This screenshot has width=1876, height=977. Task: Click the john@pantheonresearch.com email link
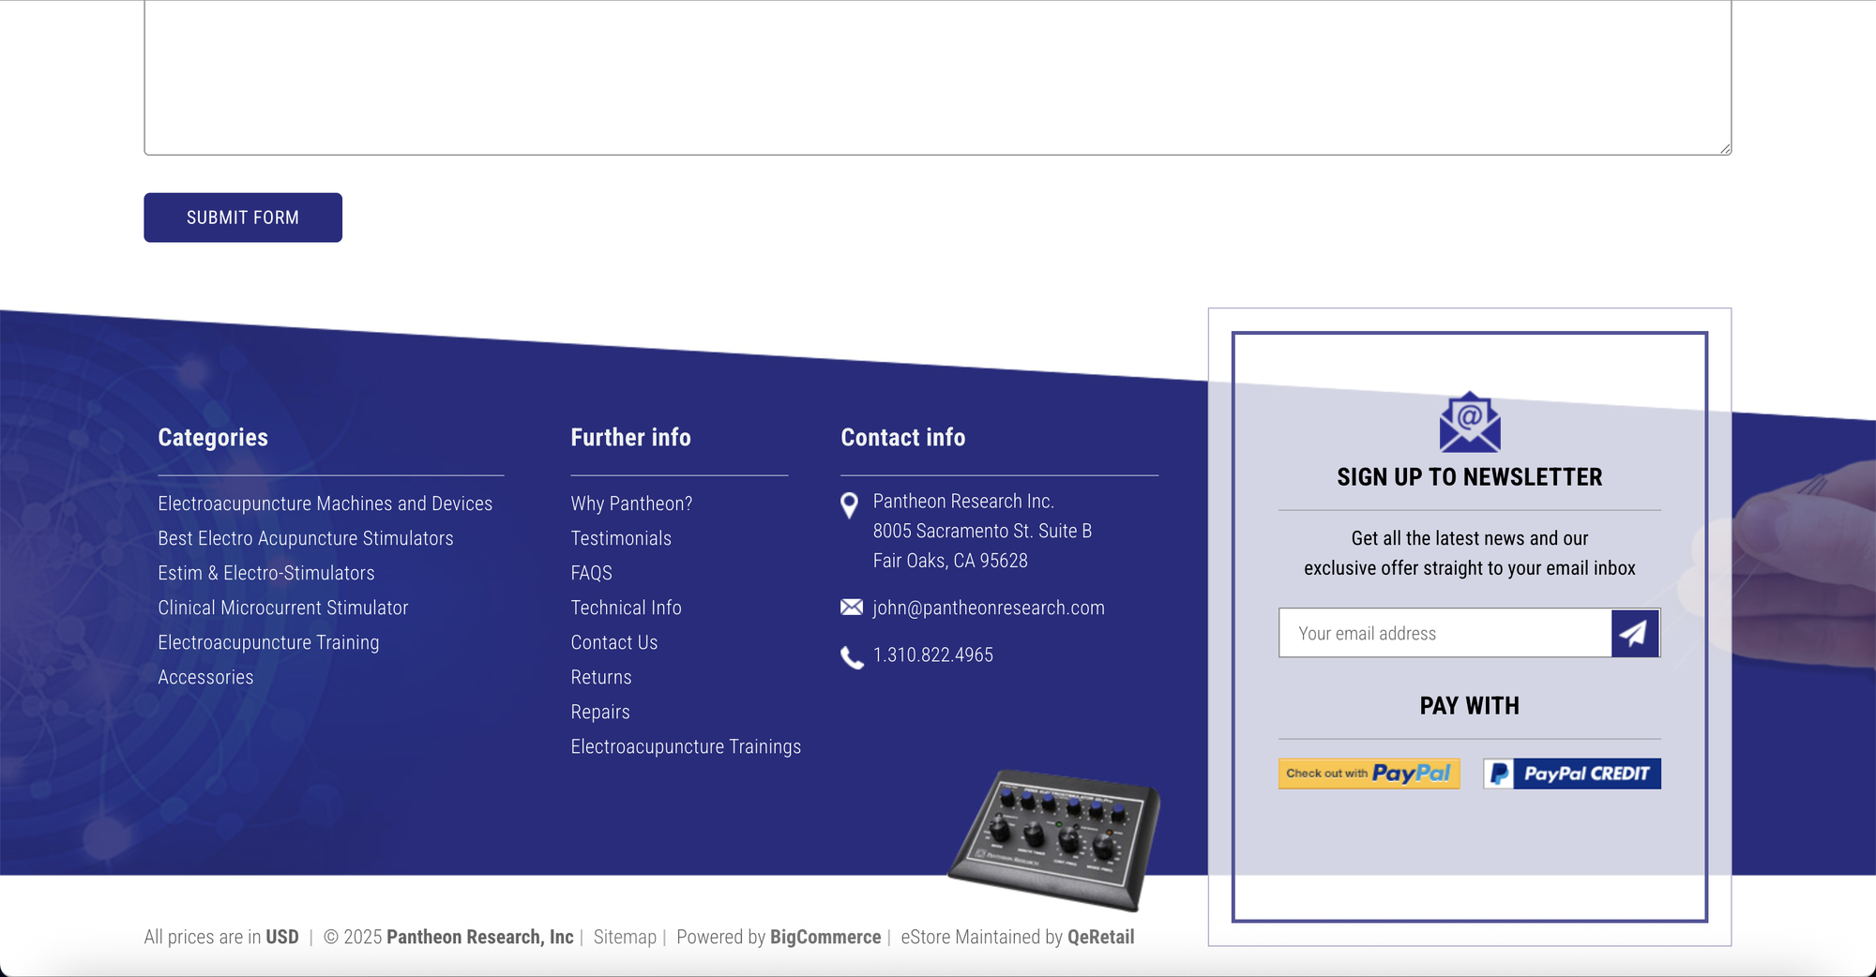click(989, 608)
